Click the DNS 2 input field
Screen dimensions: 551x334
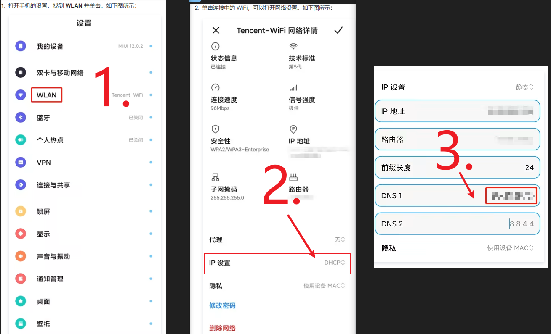point(457,224)
